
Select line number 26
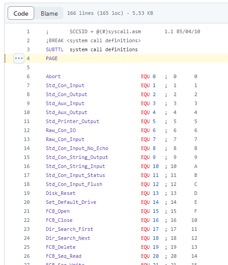[x=27, y=256]
